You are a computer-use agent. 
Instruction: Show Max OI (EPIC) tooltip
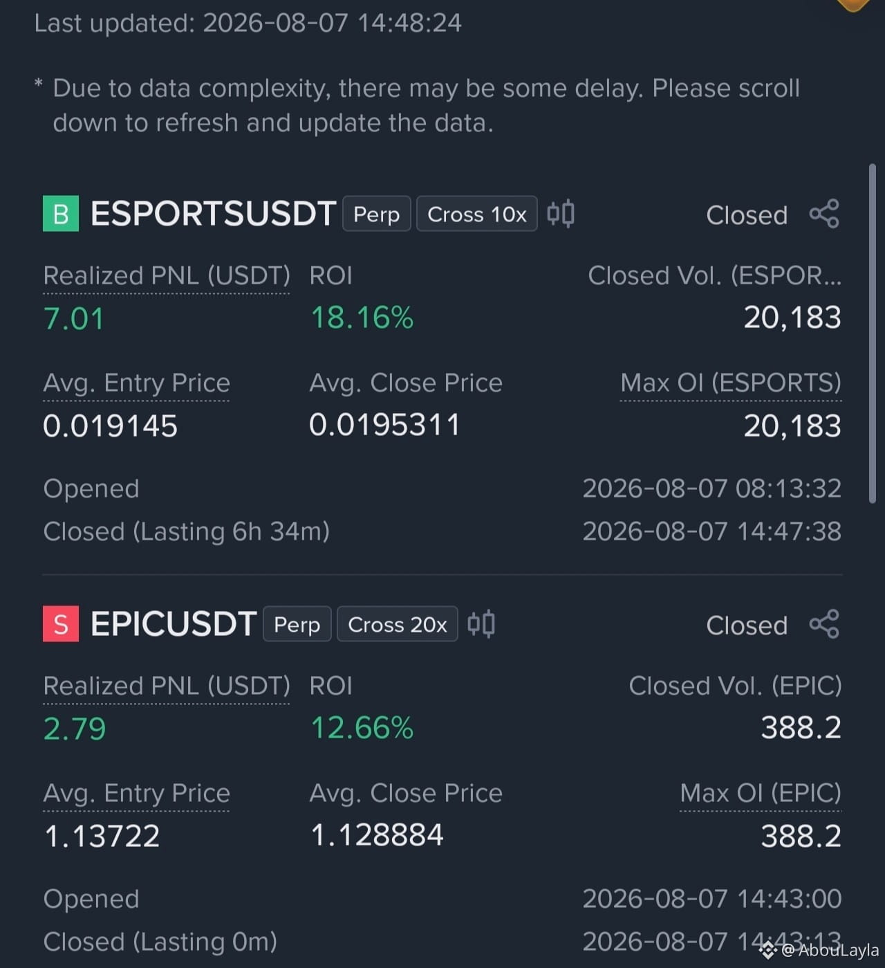[761, 794]
